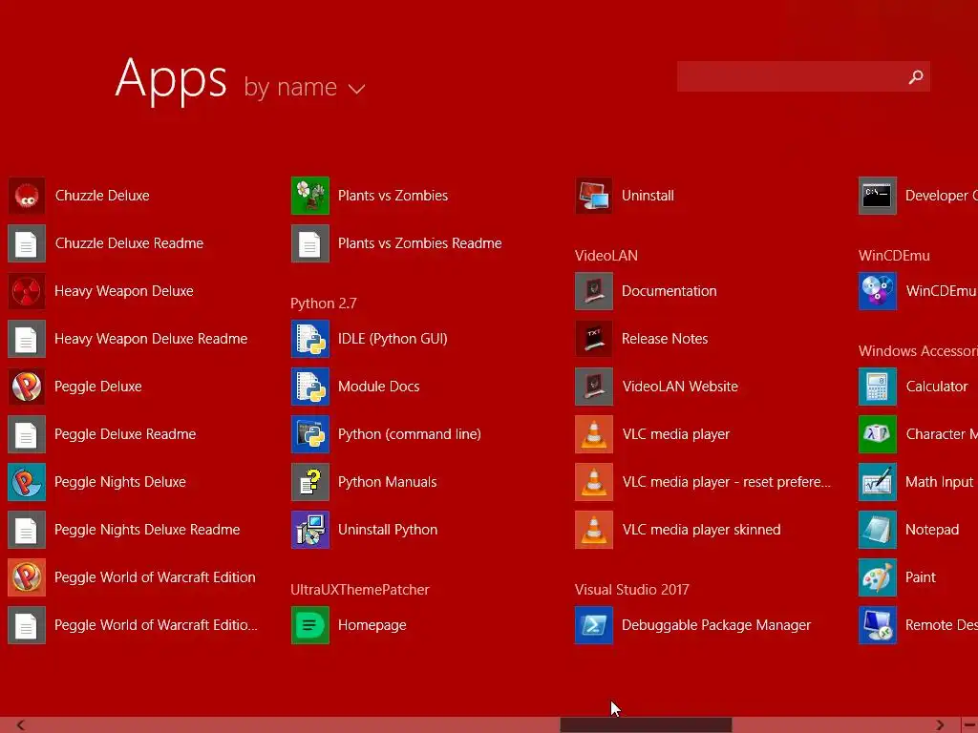Open the Character Map icon
Viewport: 978px width, 733px height.
pos(878,434)
